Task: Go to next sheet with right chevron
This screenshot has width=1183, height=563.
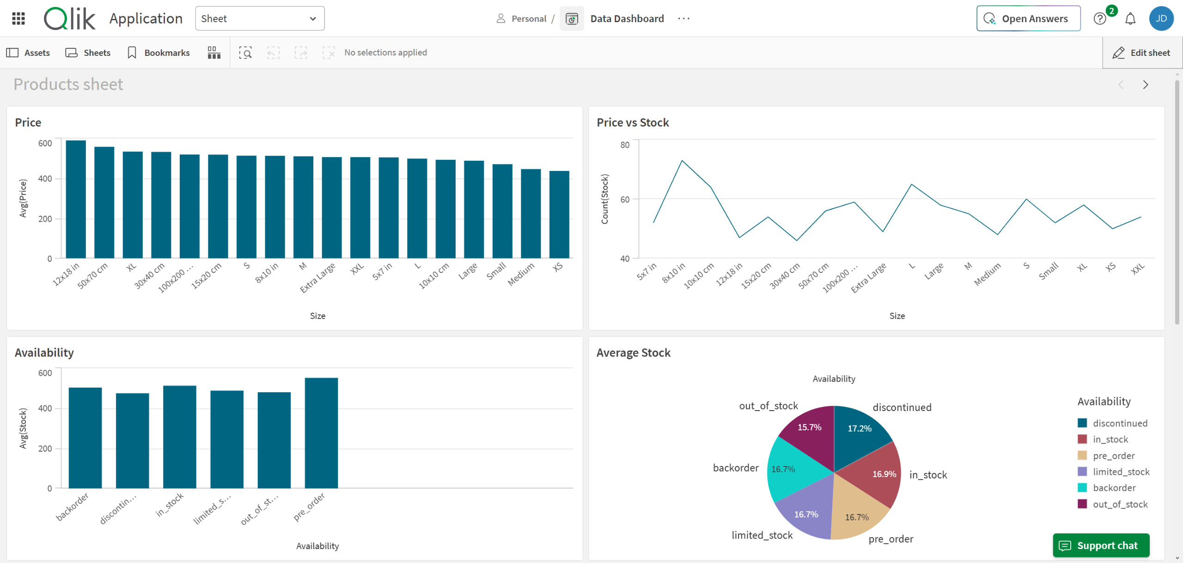Action: pyautogui.click(x=1145, y=85)
